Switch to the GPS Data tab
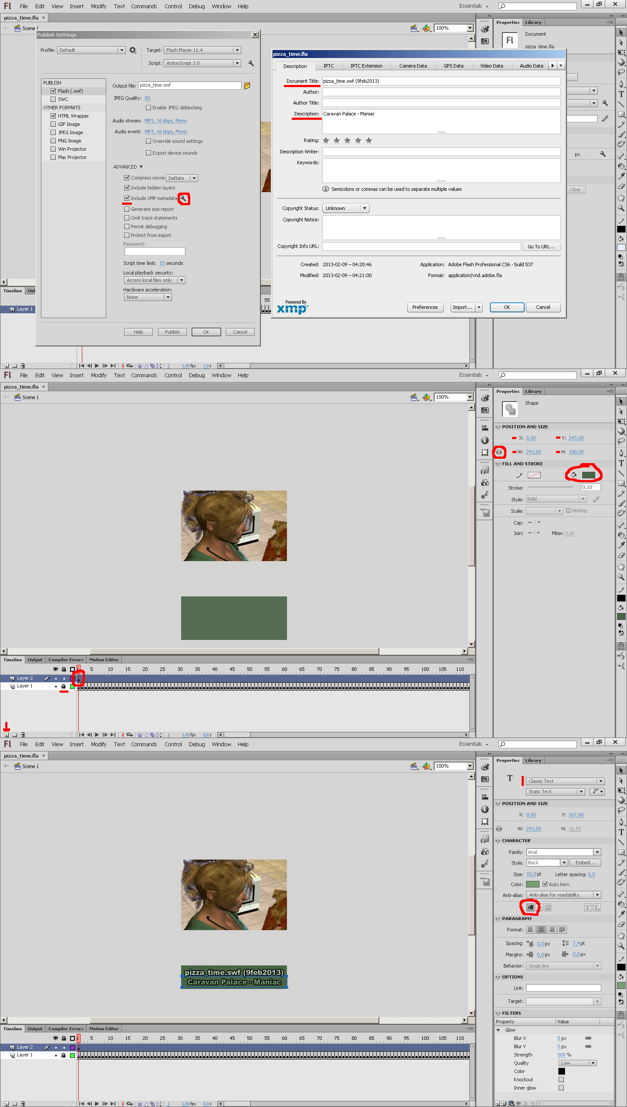The width and height of the screenshot is (627, 1107). (454, 66)
